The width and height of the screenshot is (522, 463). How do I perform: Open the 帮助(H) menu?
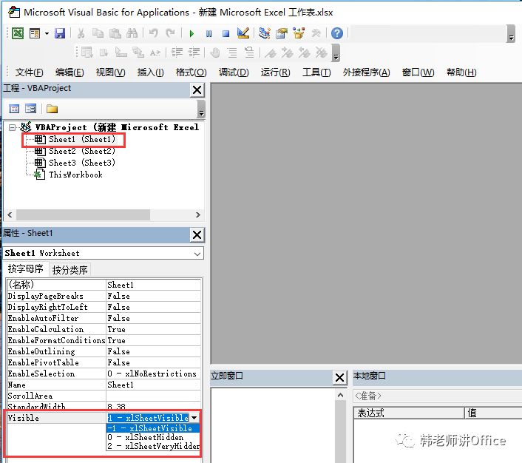click(461, 72)
